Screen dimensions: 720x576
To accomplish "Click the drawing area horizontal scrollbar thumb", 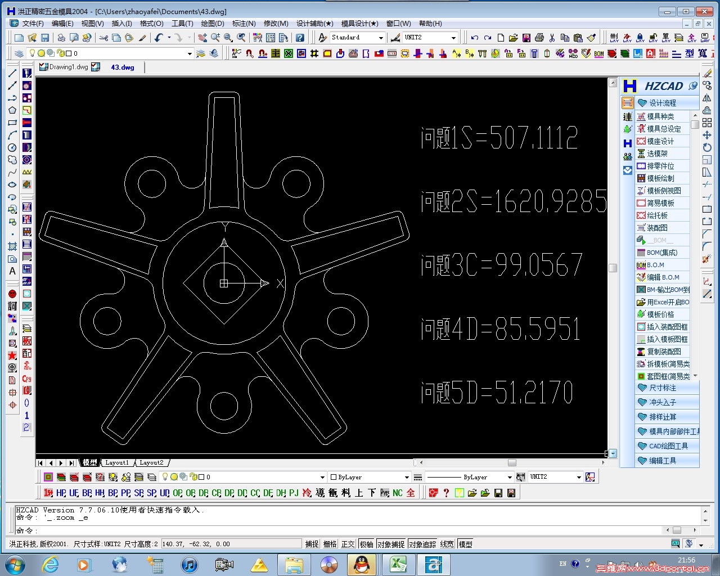I will (512, 462).
